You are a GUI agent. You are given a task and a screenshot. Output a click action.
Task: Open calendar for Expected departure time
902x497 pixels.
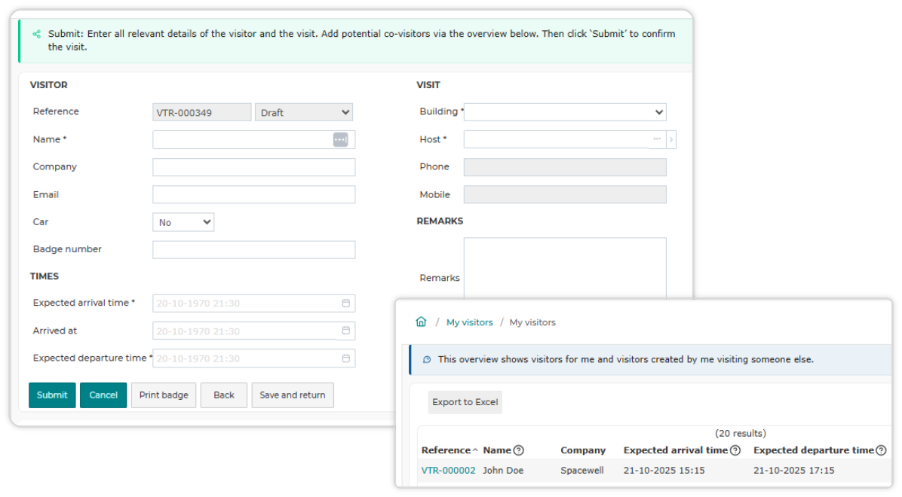coord(345,358)
